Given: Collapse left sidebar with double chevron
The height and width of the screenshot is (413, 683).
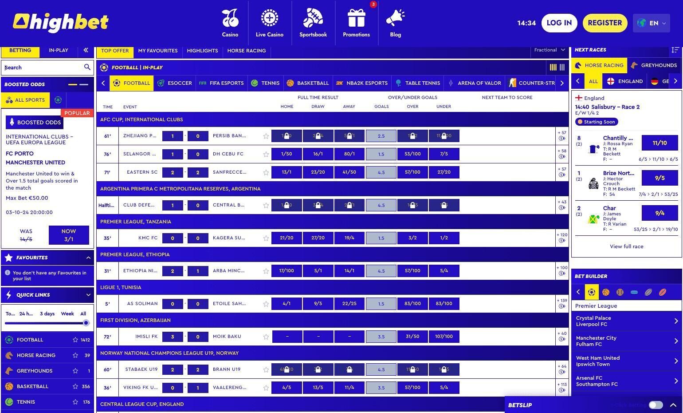Looking at the screenshot, I should pyautogui.click(x=86, y=50).
